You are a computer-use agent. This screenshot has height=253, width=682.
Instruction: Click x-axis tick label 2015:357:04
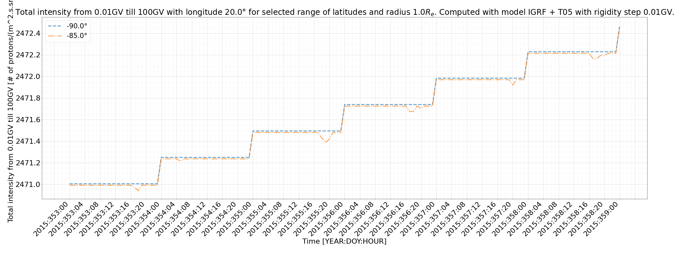tap(433, 219)
